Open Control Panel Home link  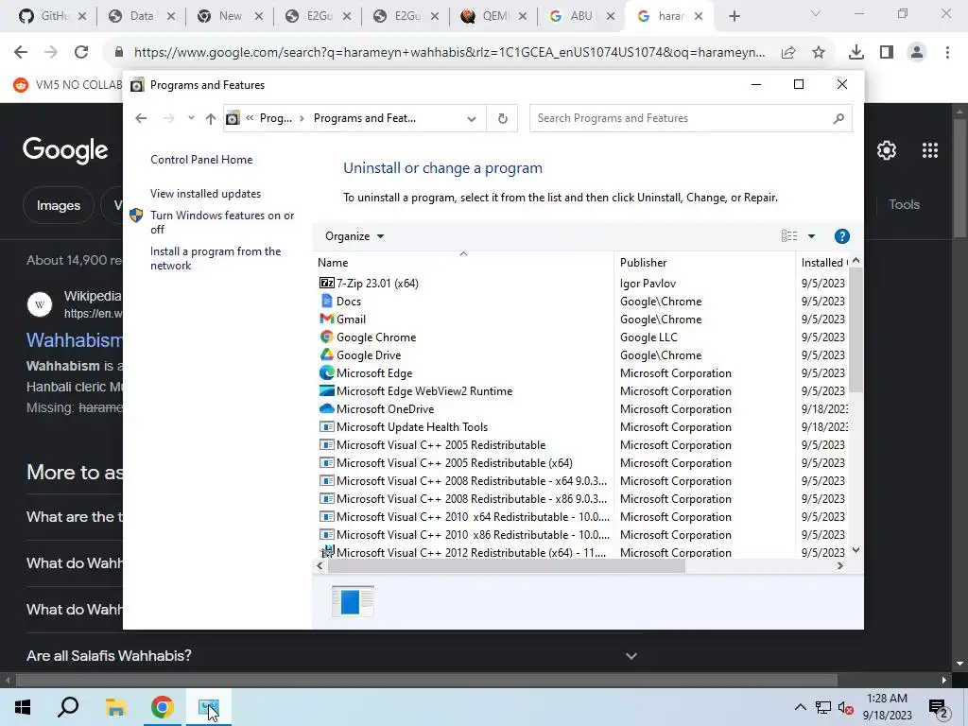[x=201, y=159]
